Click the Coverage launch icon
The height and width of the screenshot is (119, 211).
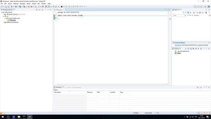[20, 7]
